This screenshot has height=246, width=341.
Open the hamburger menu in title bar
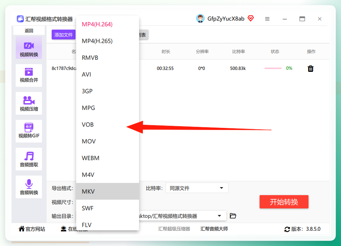tap(267, 19)
